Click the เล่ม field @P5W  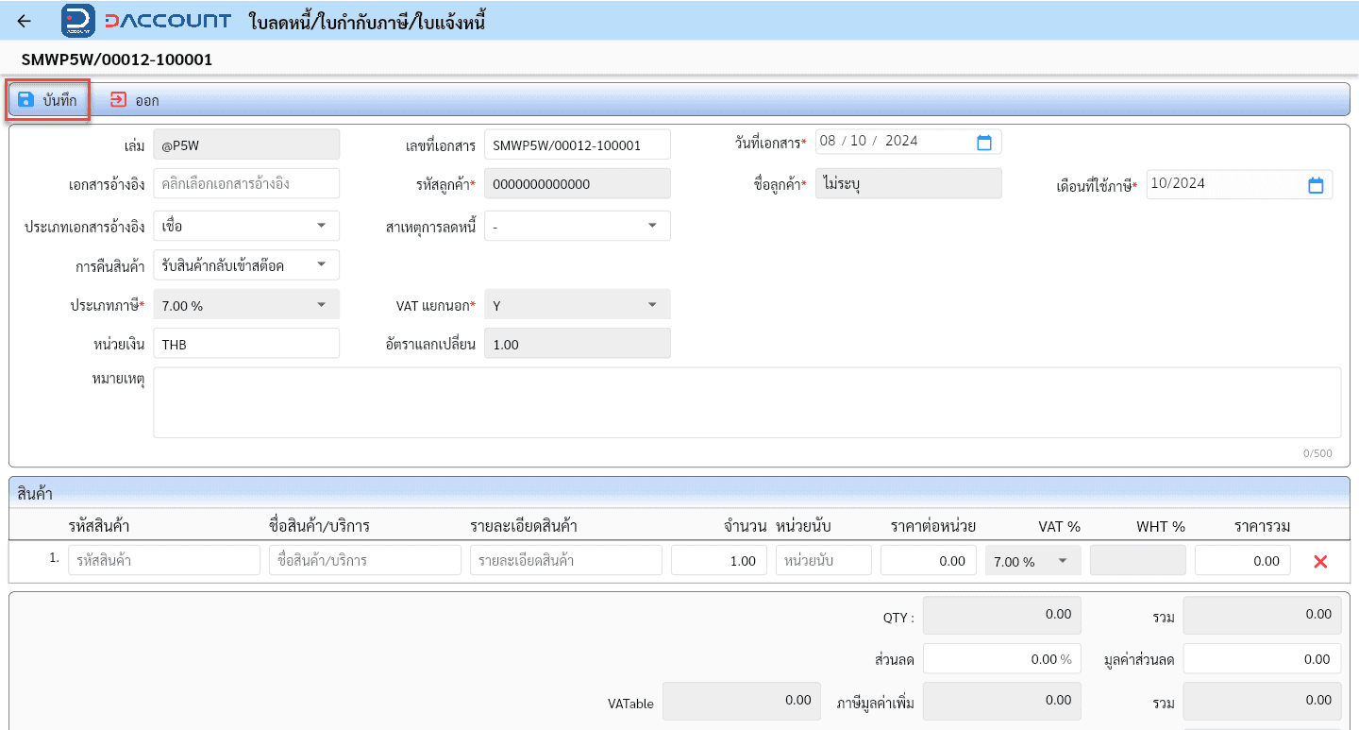click(x=246, y=145)
